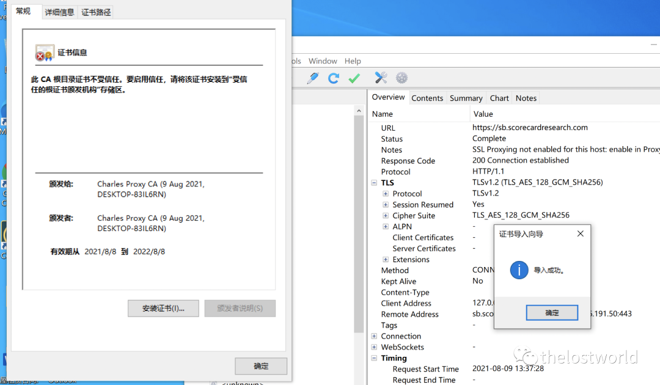Select the Notes row in the Overview table
Screen dimensions: 660x385
515,149
